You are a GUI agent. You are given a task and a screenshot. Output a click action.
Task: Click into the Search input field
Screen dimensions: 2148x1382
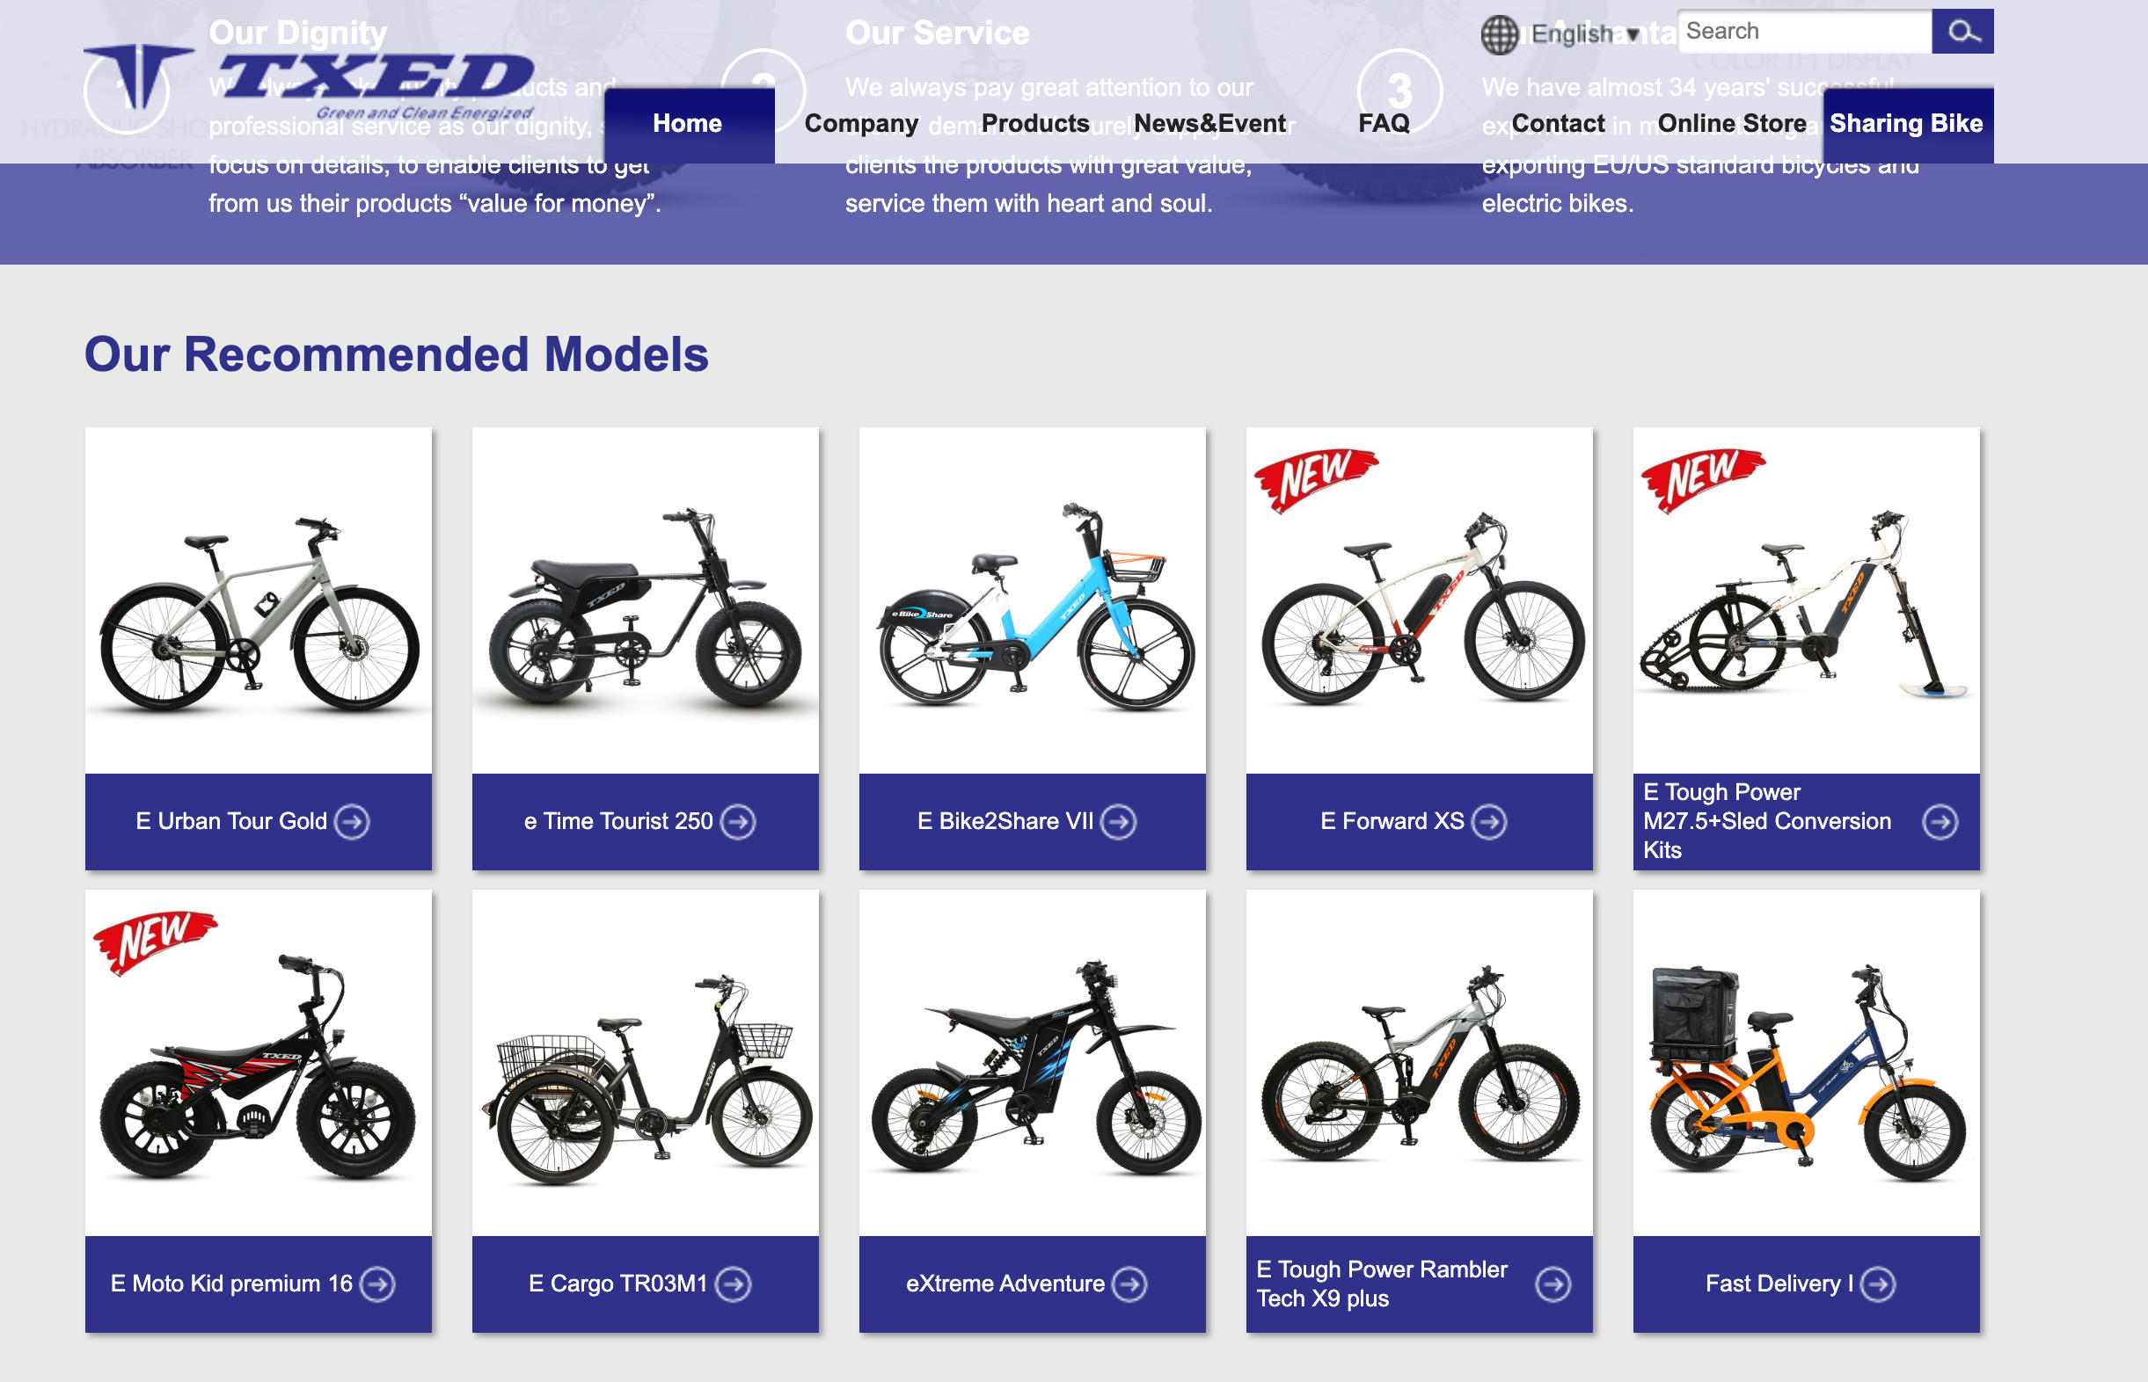tap(1804, 32)
